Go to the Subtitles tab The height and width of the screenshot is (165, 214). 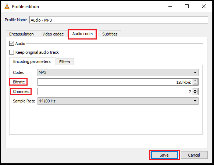[110, 34]
